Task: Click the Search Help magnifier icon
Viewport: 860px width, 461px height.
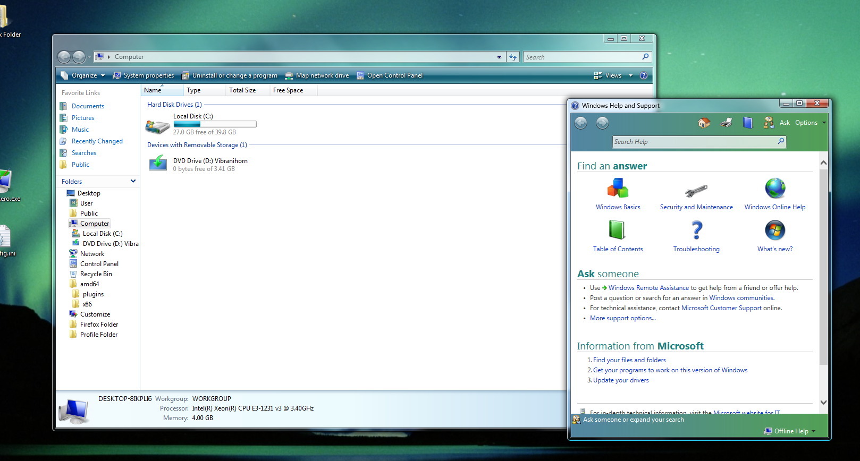Action: tap(781, 141)
